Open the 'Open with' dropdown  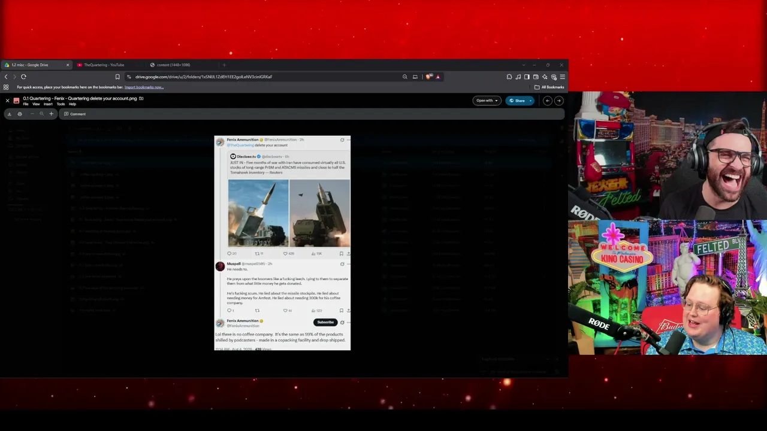click(x=487, y=101)
